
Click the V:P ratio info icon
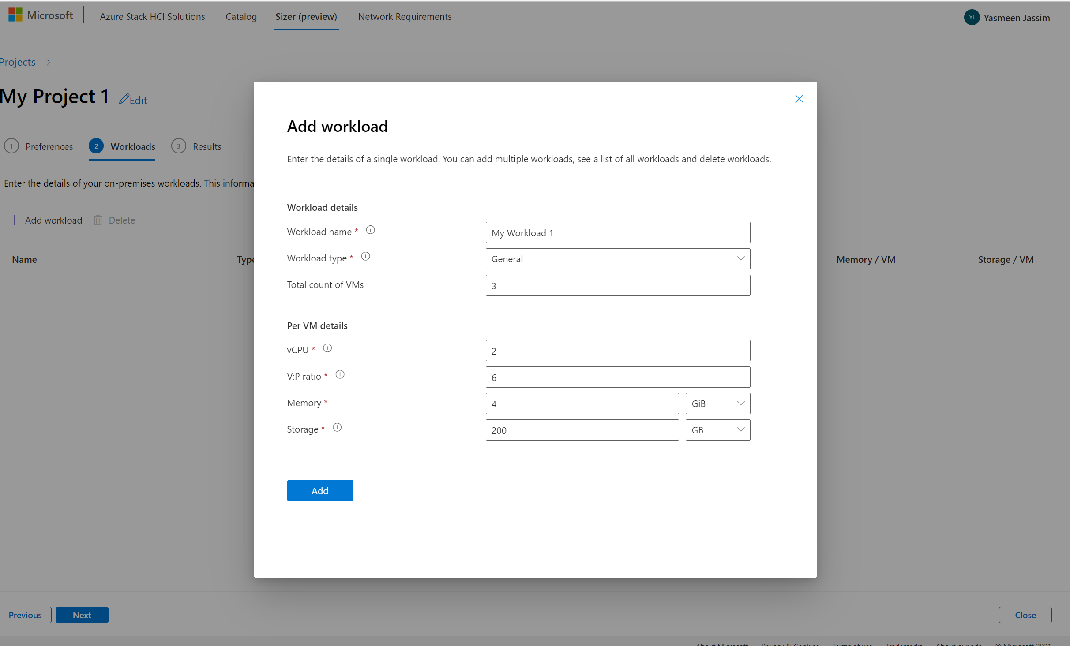[x=340, y=375]
